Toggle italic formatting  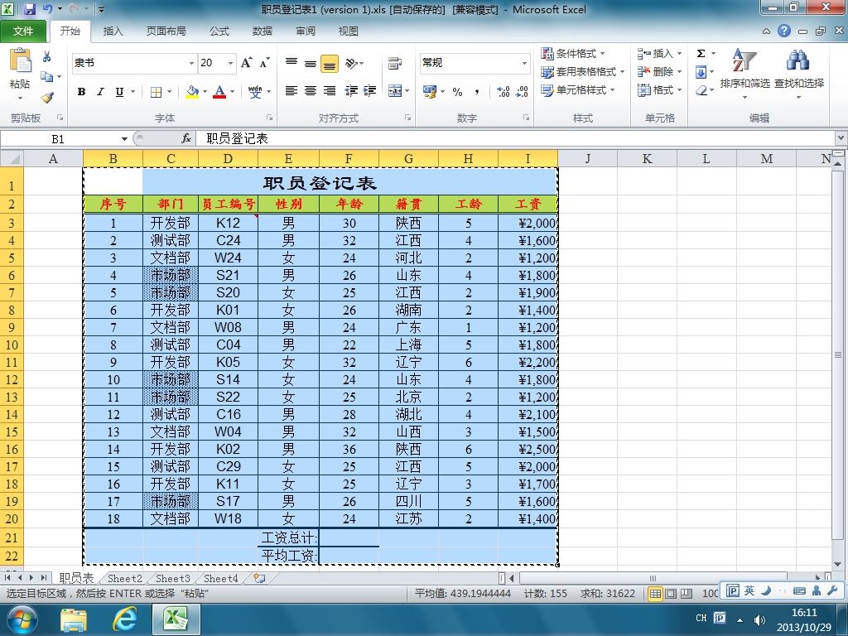[x=100, y=92]
